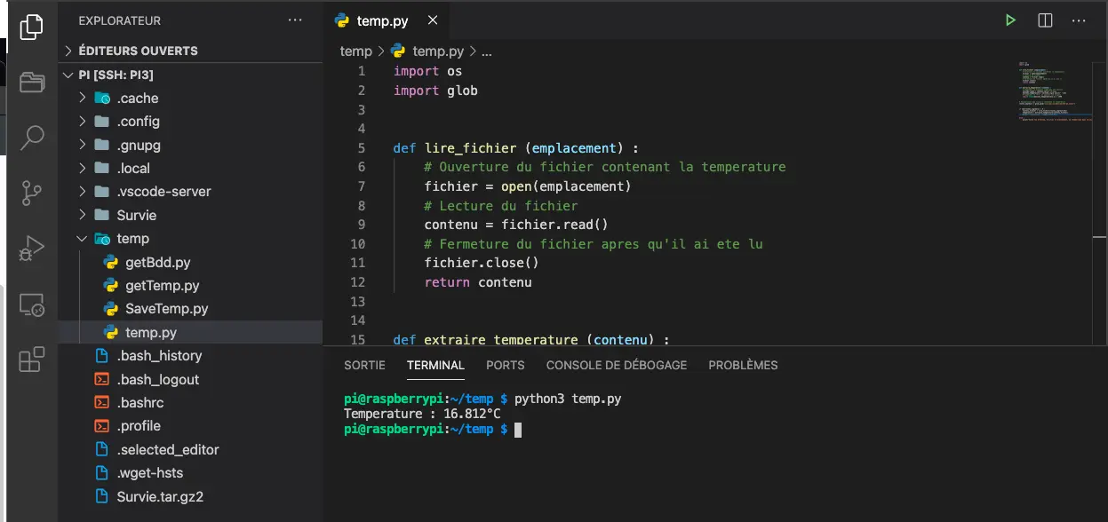Switch to the PORTS panel tab
The width and height of the screenshot is (1108, 522).
tap(506, 365)
